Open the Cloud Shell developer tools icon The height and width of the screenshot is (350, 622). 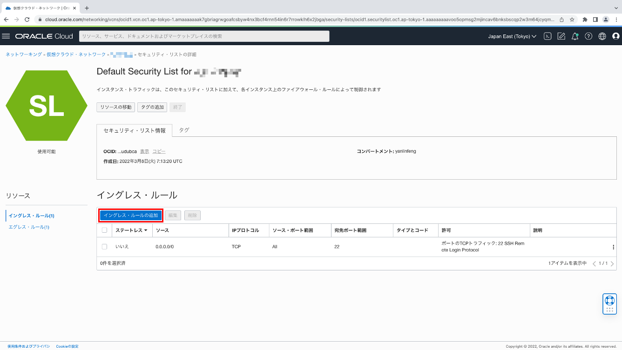(548, 36)
